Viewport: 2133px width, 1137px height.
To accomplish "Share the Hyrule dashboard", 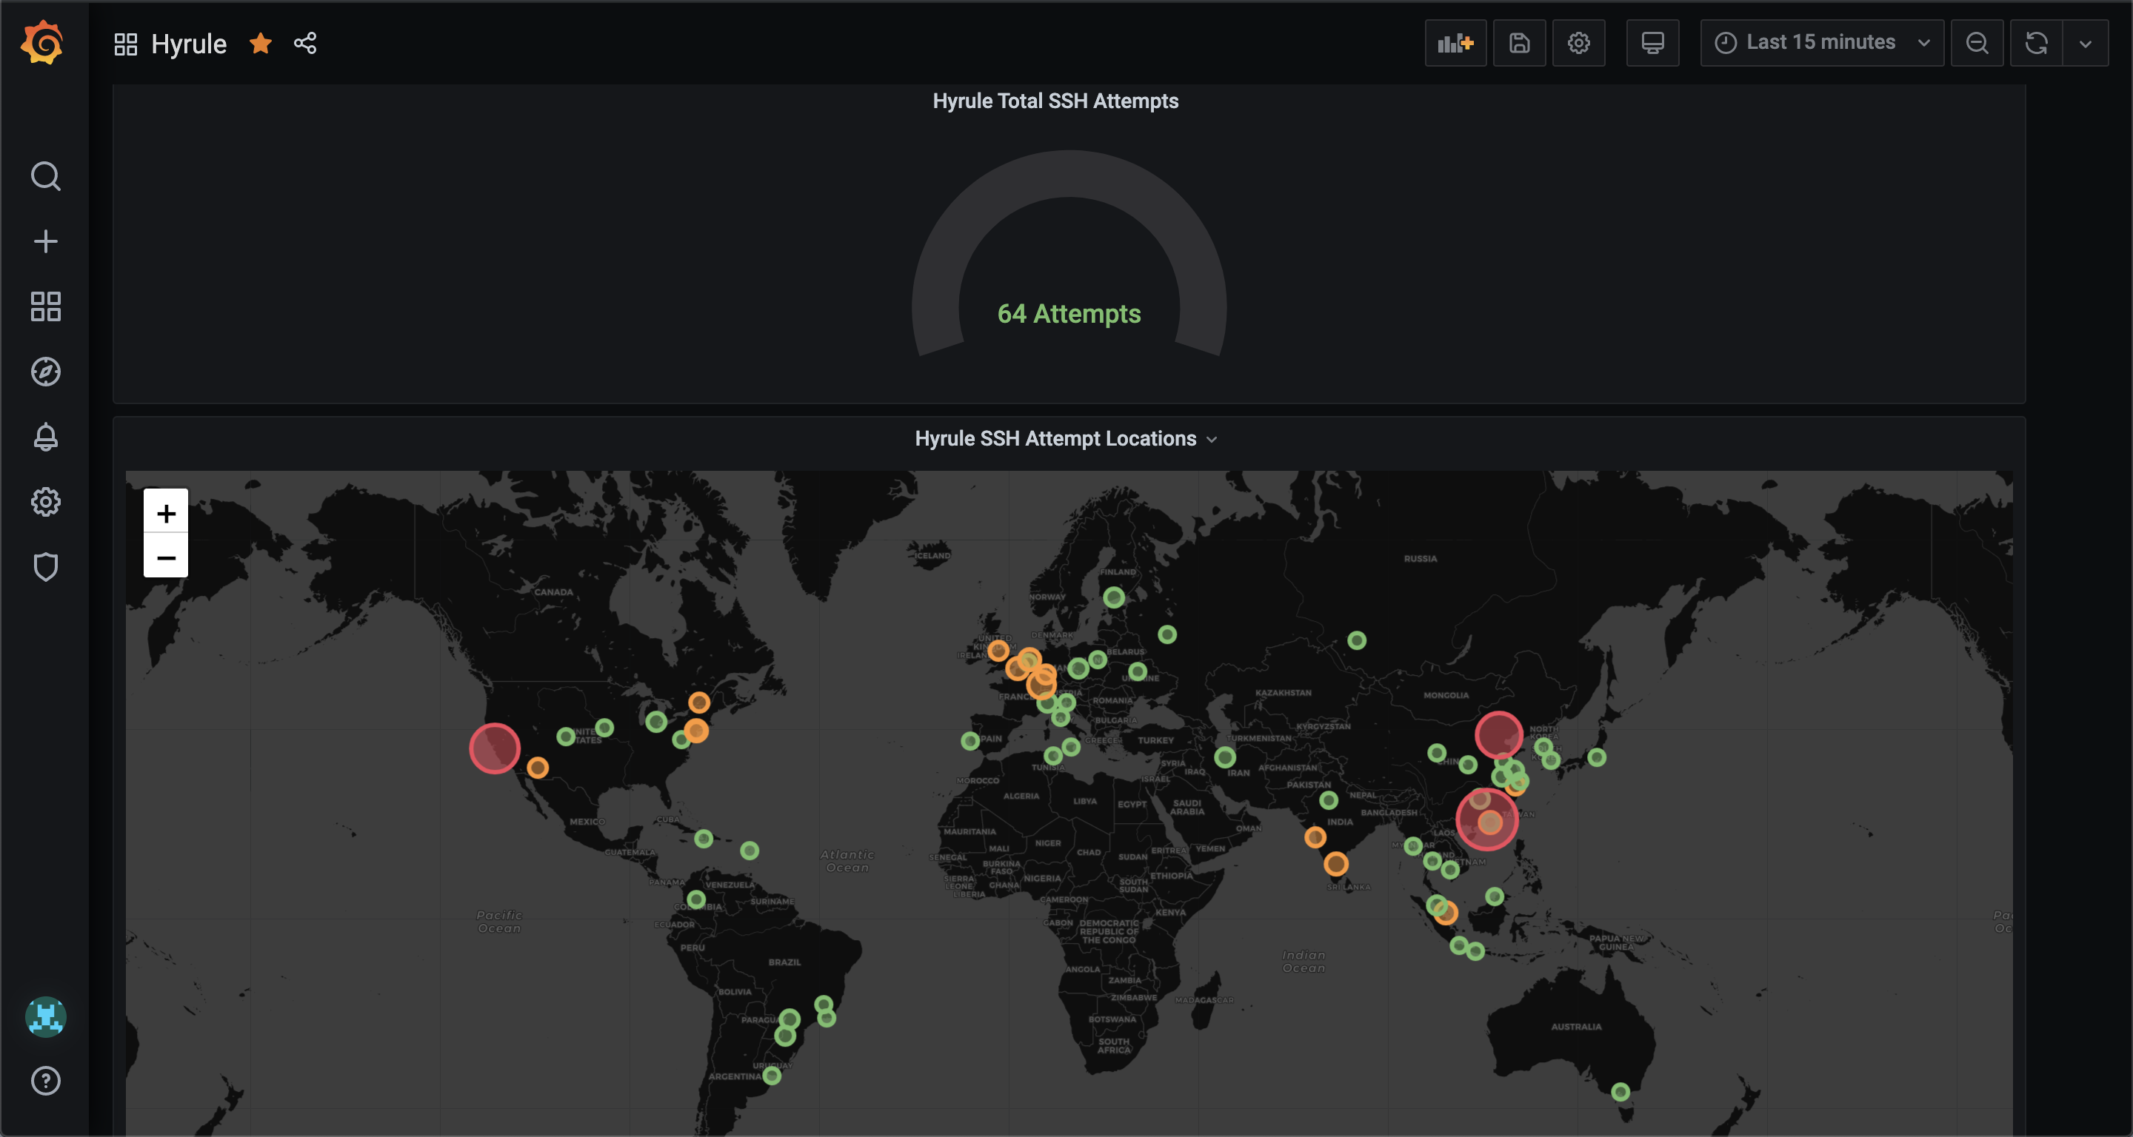I will pyautogui.click(x=306, y=43).
